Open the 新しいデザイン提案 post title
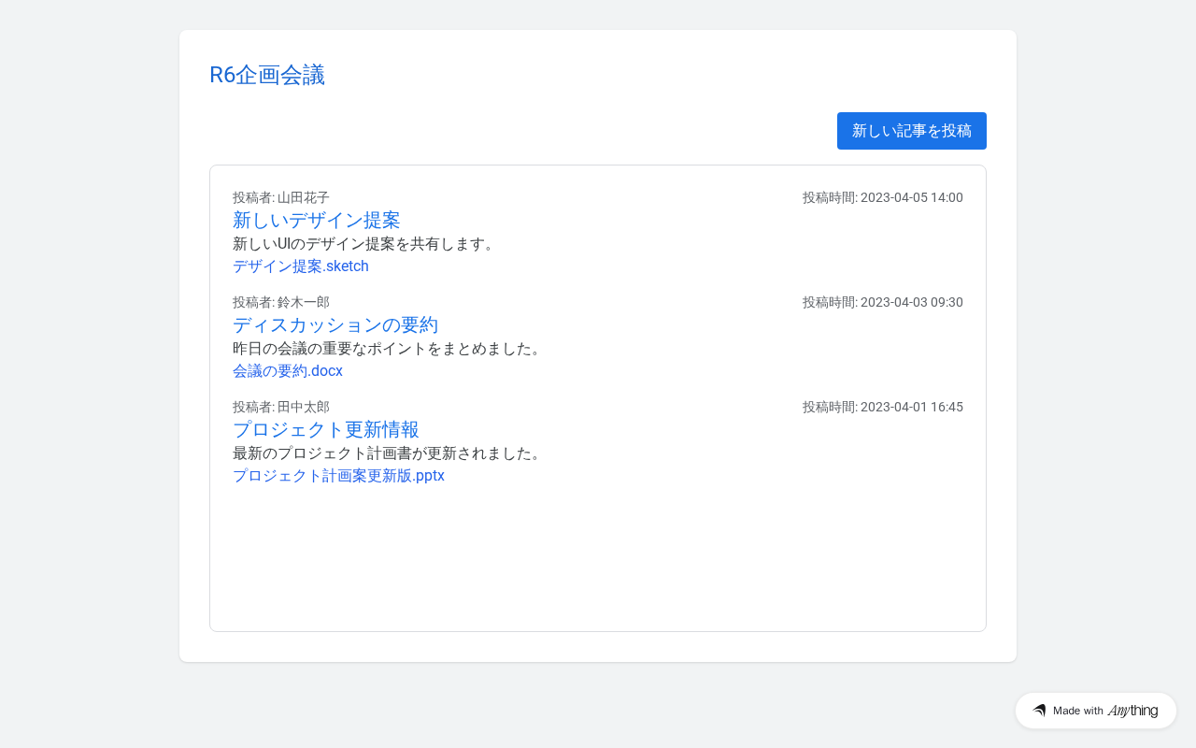 pyautogui.click(x=316, y=221)
